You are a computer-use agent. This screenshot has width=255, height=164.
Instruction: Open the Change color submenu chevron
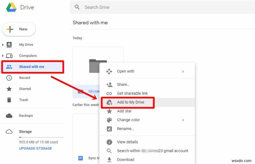(x=183, y=120)
